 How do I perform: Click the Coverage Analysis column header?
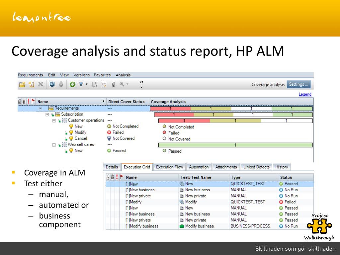(x=231, y=102)
